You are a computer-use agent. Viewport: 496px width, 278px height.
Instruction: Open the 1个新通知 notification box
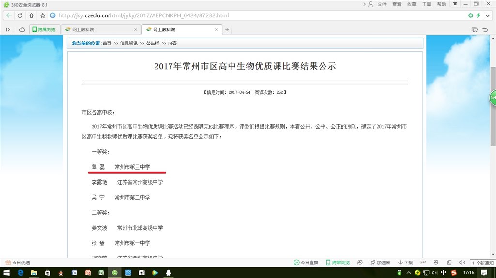483,263
